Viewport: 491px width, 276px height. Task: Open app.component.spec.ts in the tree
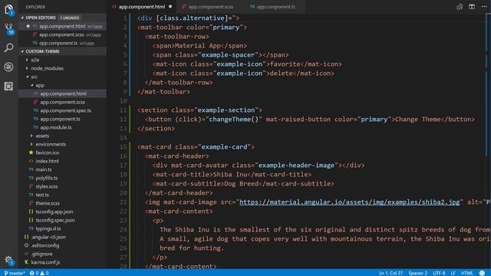[62, 110]
